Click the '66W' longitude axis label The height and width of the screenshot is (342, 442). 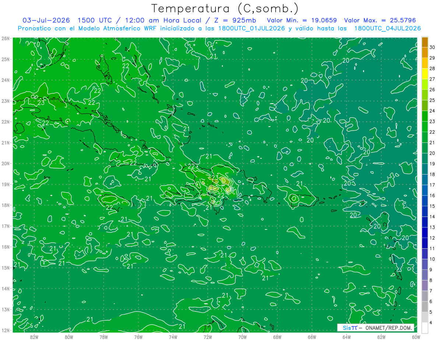[312, 337]
